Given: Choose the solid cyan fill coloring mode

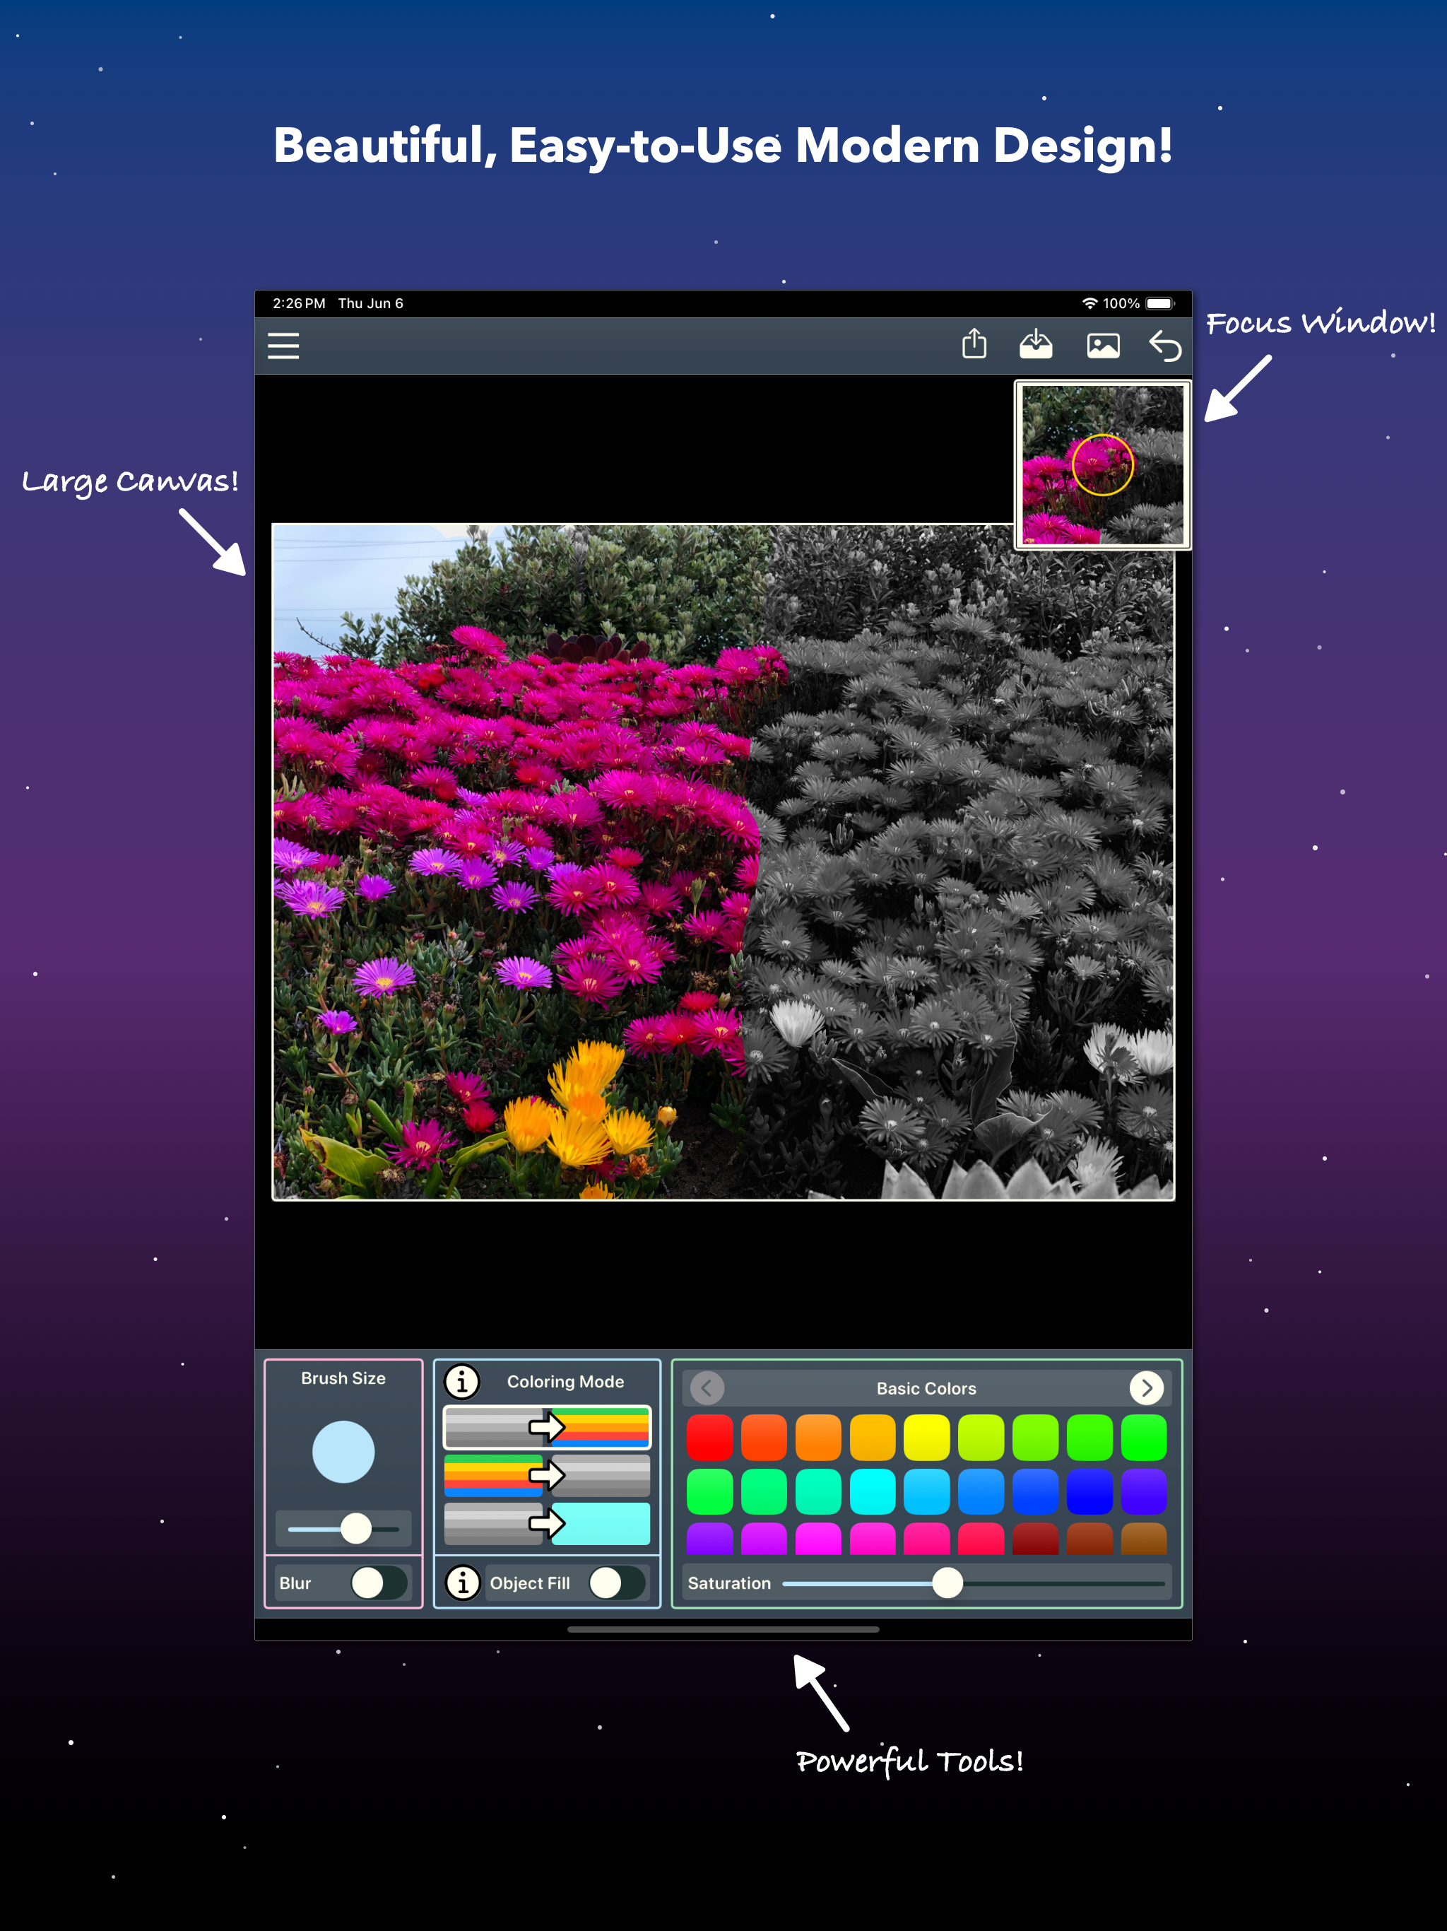Looking at the screenshot, I should [545, 1525].
